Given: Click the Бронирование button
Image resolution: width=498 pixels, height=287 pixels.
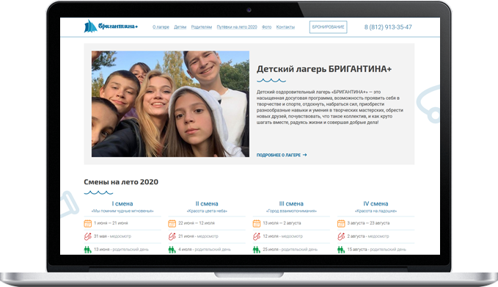Looking at the screenshot, I should click(328, 27).
